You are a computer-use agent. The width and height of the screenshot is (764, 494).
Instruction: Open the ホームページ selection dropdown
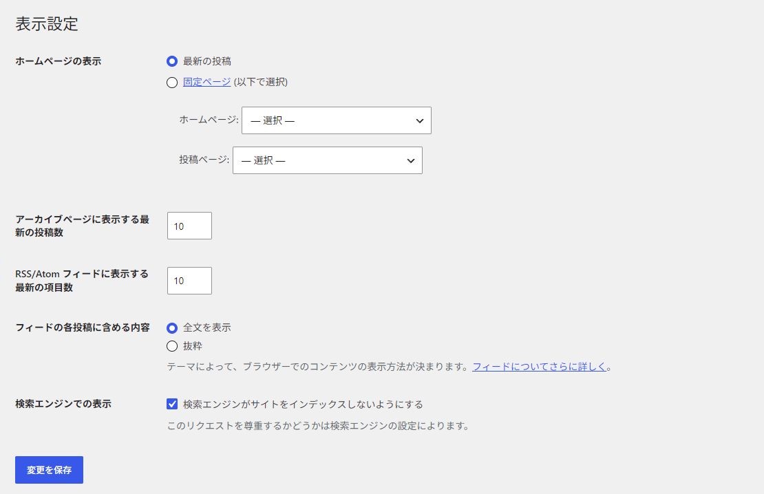tap(336, 120)
